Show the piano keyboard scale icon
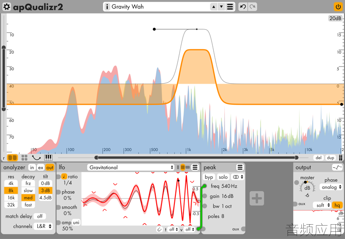 point(48,158)
